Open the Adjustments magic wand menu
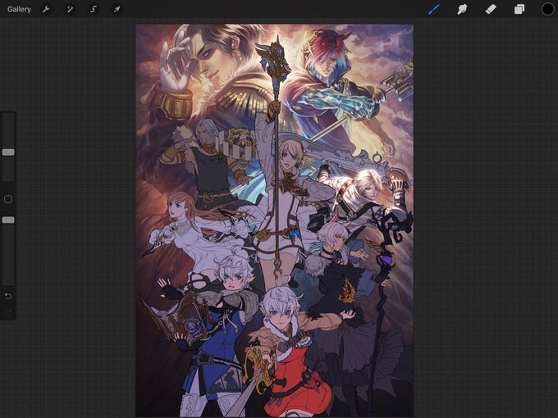 70,9
